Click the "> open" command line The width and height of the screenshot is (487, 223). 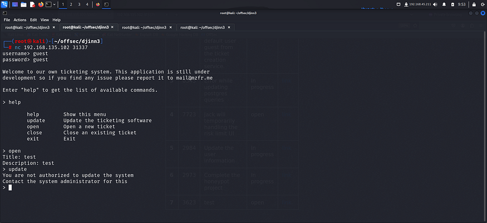point(12,151)
